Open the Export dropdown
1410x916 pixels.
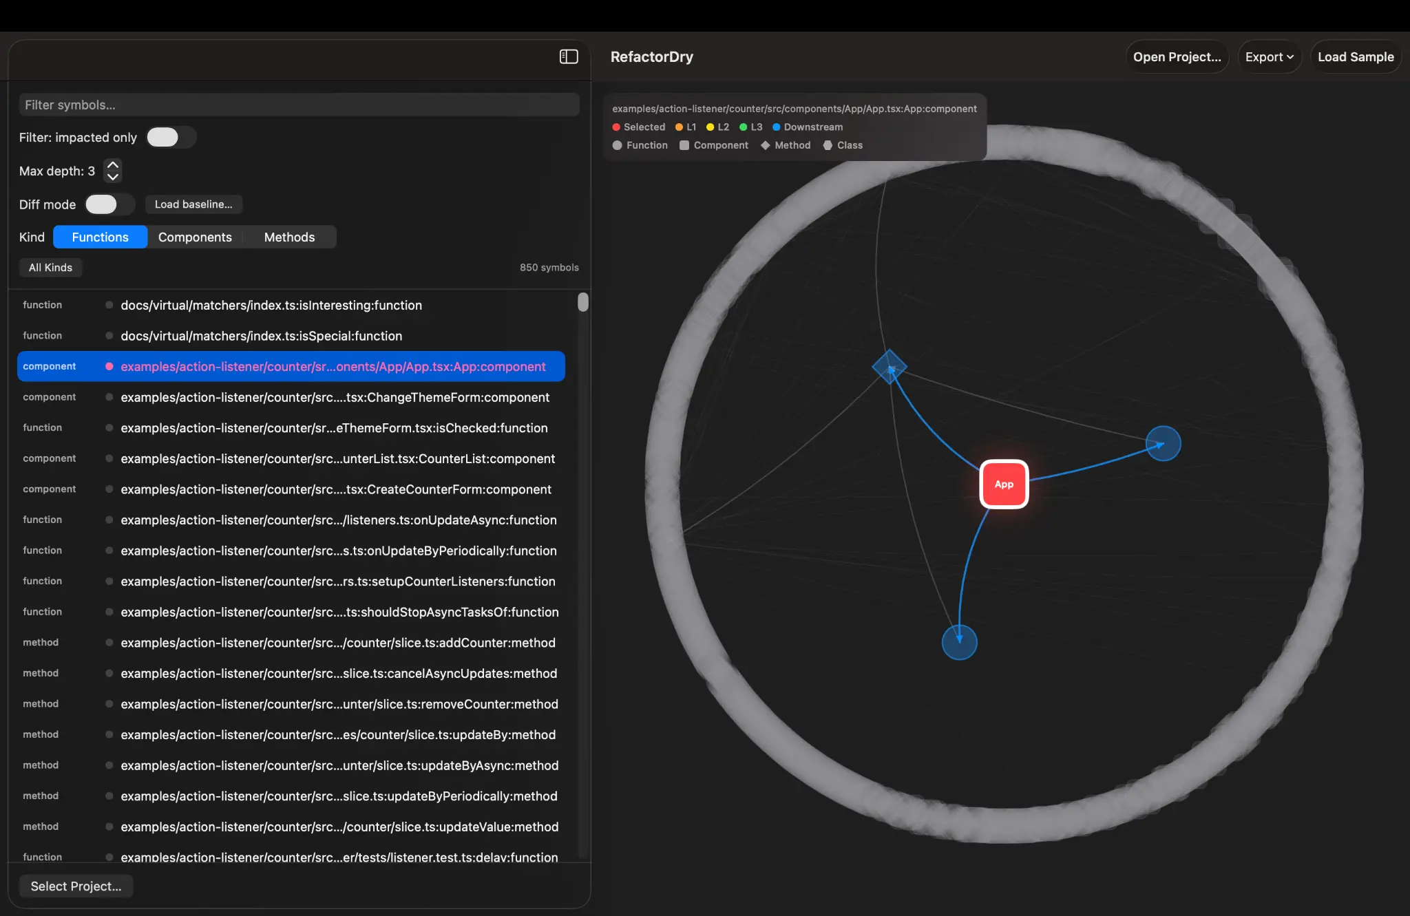point(1269,56)
